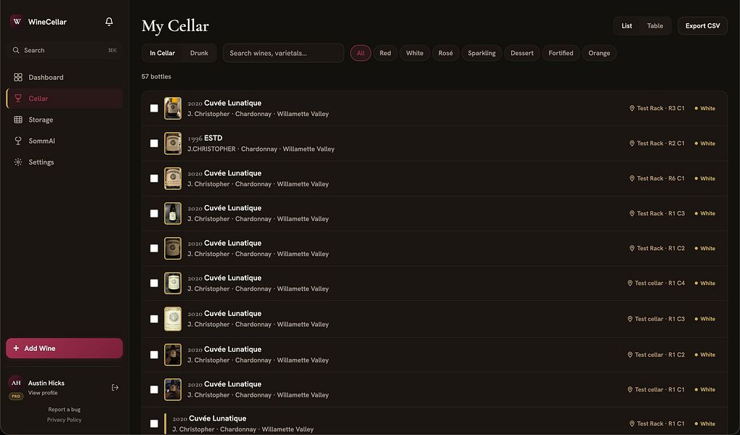The height and width of the screenshot is (435, 740).
Task: Open notifications bell
Action: 109,22
